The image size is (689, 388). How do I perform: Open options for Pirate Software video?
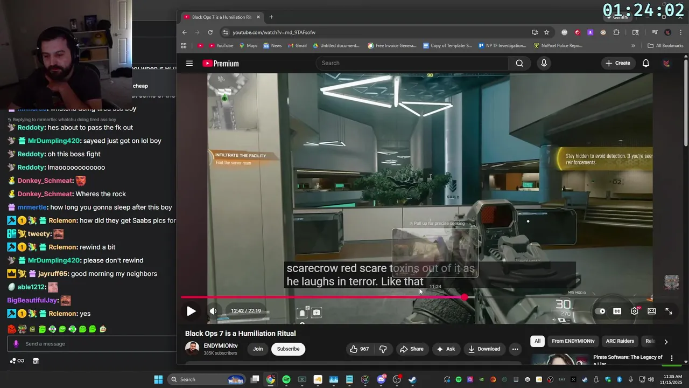click(x=671, y=358)
